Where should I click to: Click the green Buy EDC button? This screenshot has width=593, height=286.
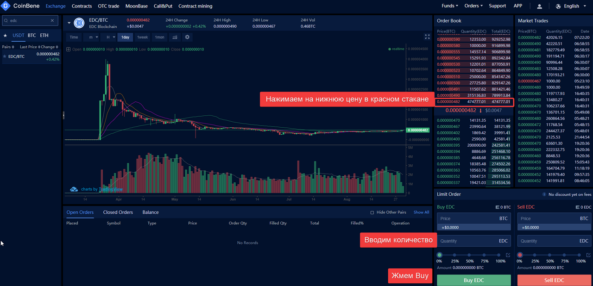point(474,280)
